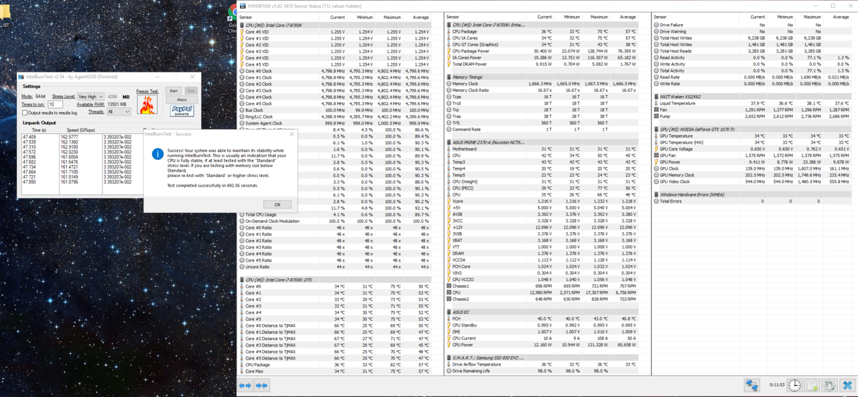Click the IntelBurnTest title bar app icon
858x397 pixels.
pos(21,76)
